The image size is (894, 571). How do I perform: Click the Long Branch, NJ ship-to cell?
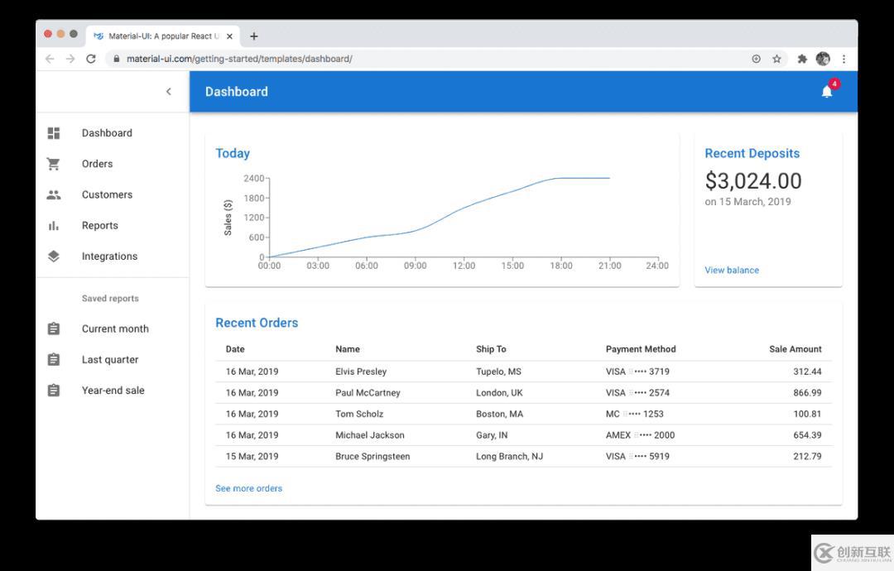pos(509,457)
